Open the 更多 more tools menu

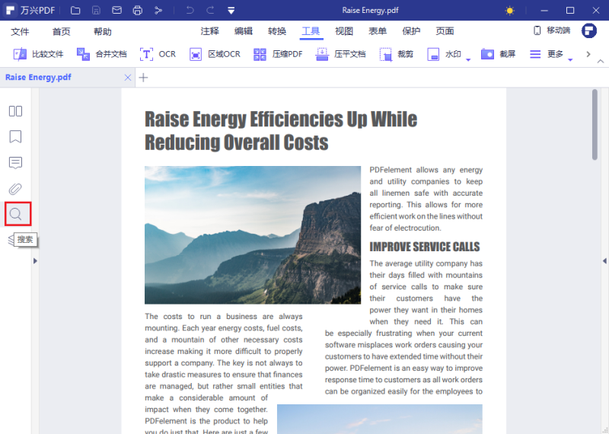tap(547, 54)
